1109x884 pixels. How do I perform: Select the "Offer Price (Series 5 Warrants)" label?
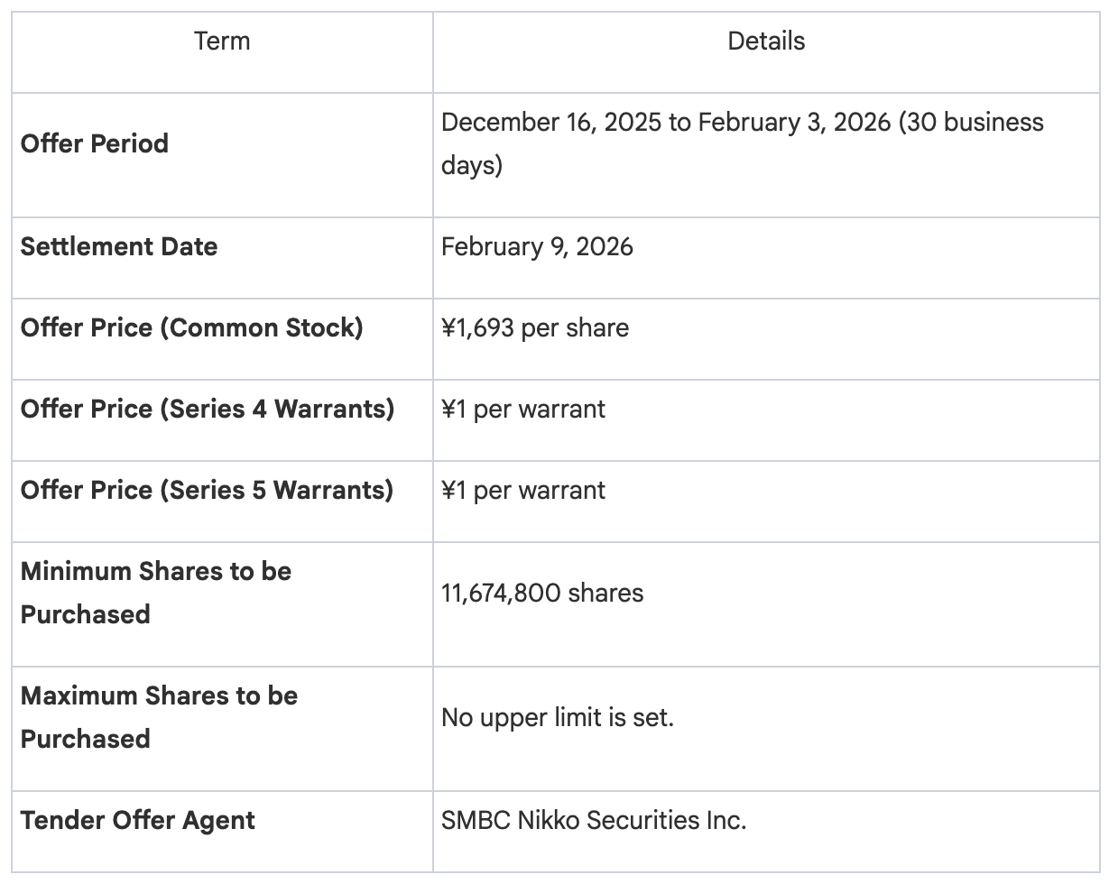(207, 491)
